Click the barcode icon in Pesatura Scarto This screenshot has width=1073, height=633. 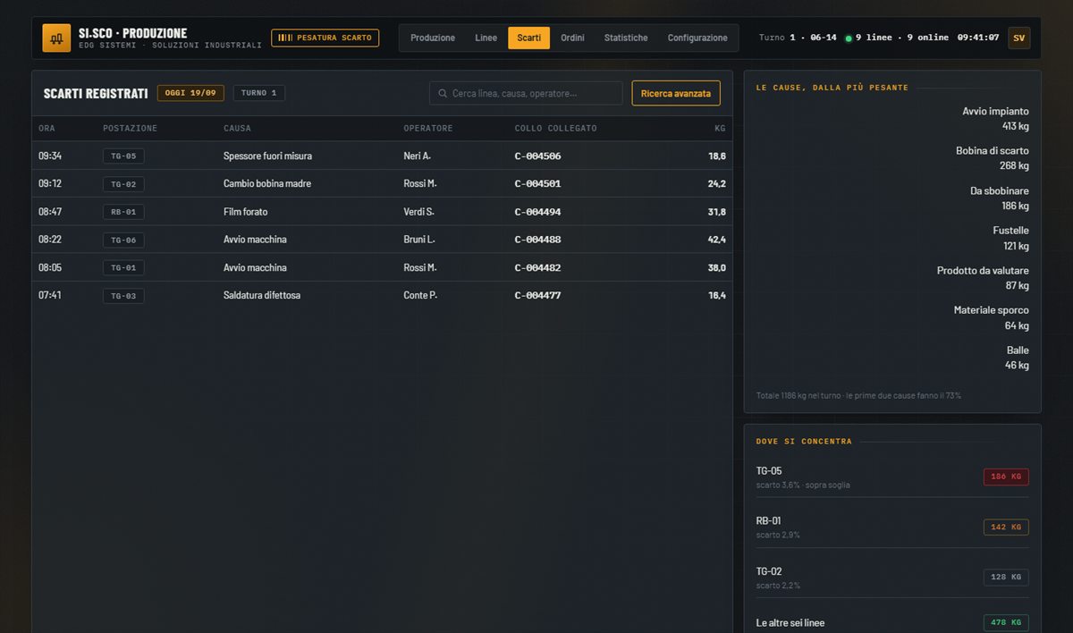tap(285, 38)
